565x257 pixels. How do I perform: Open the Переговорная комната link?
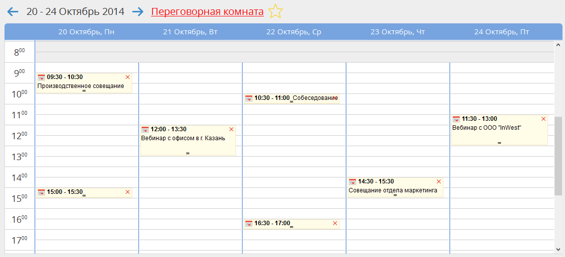[x=207, y=11]
